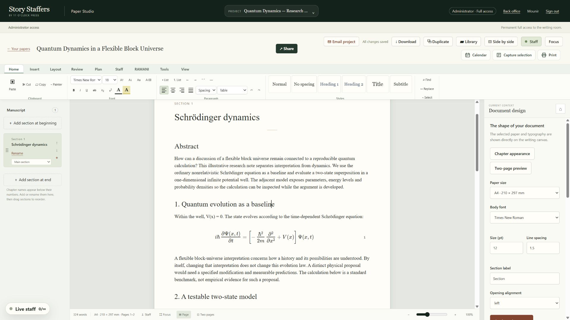The height and width of the screenshot is (320, 570).
Task: Open the Times New Roman font dropdown in ribbon
Action: click(x=86, y=80)
